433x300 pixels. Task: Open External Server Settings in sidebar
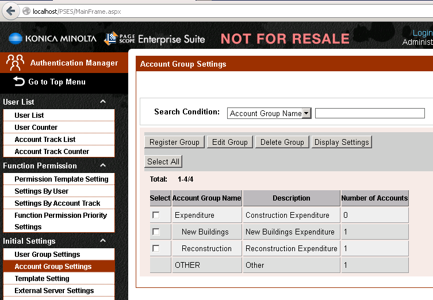point(54,291)
